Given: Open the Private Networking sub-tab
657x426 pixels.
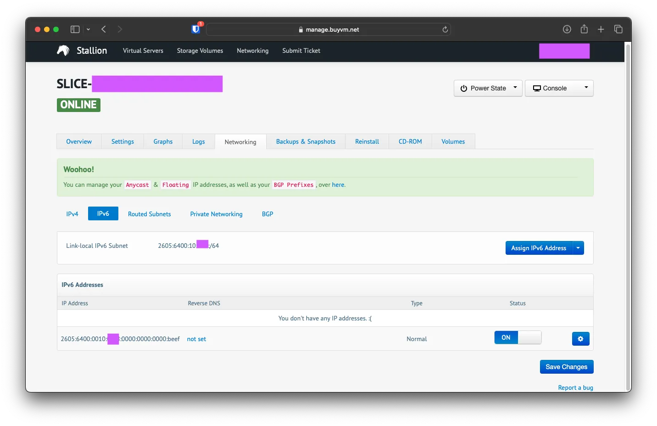Looking at the screenshot, I should click(x=216, y=214).
